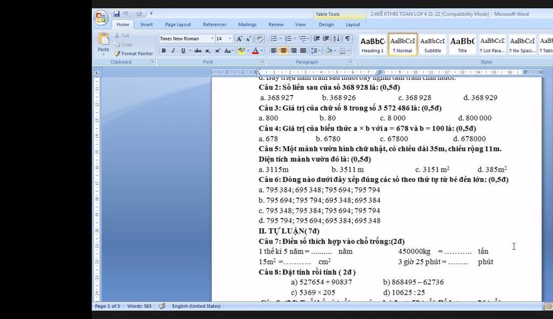Activate Format Painter
This screenshot has height=319, width=553.
[x=133, y=53]
